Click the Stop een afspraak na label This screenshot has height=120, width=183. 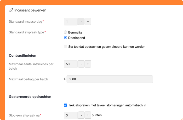pos(24,116)
